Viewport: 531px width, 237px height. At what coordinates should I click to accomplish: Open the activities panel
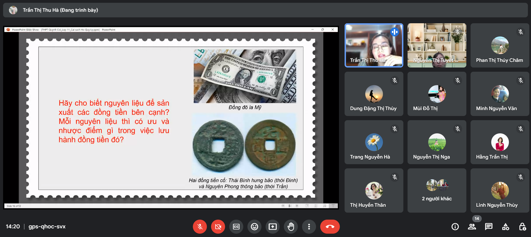click(506, 227)
